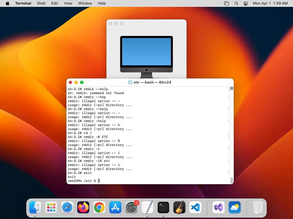Close the Terminal window with red button
293x219 pixels.
tap(70, 82)
